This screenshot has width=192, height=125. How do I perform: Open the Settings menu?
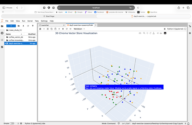pyautogui.click(x=44, y=21)
